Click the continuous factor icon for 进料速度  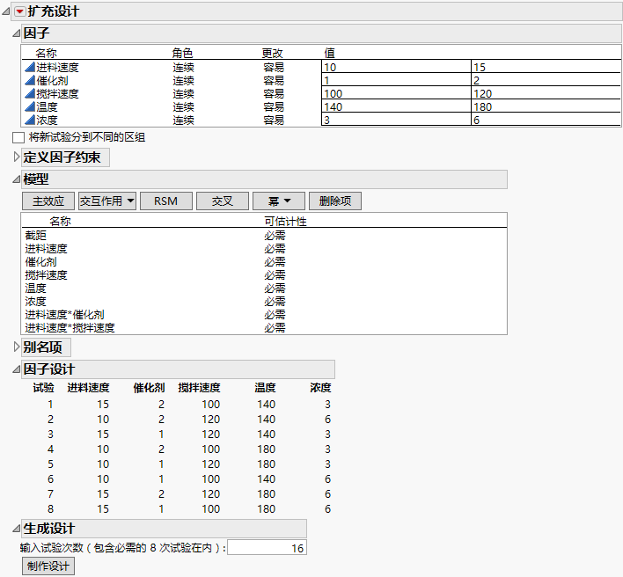tap(30, 67)
